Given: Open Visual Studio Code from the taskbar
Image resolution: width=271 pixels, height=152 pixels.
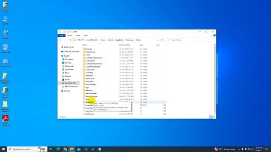Looking at the screenshot, I should [86, 149].
